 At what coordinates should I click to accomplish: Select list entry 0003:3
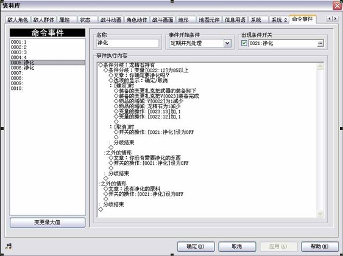click(x=48, y=52)
